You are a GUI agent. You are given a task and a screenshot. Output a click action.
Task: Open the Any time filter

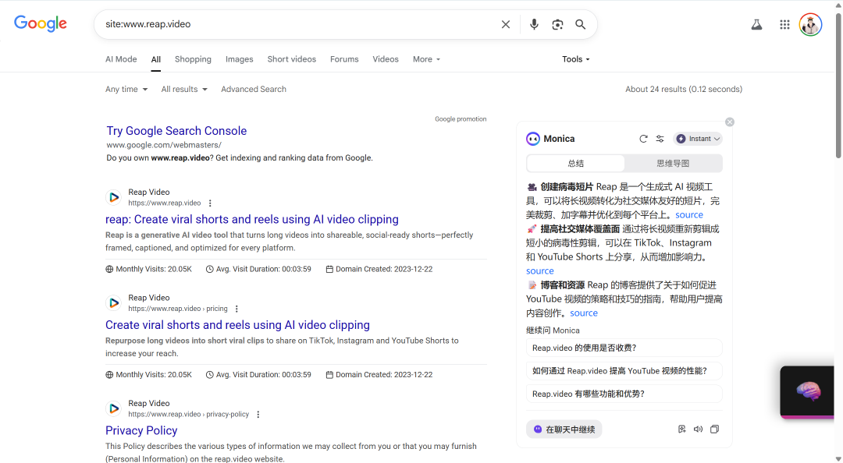[x=126, y=89]
